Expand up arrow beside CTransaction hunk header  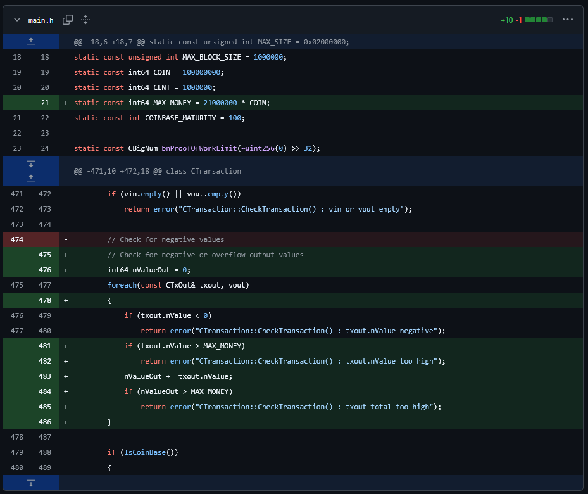[x=30, y=178]
